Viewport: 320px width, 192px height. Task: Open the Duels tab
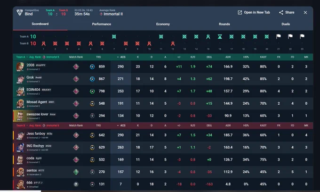click(286, 24)
